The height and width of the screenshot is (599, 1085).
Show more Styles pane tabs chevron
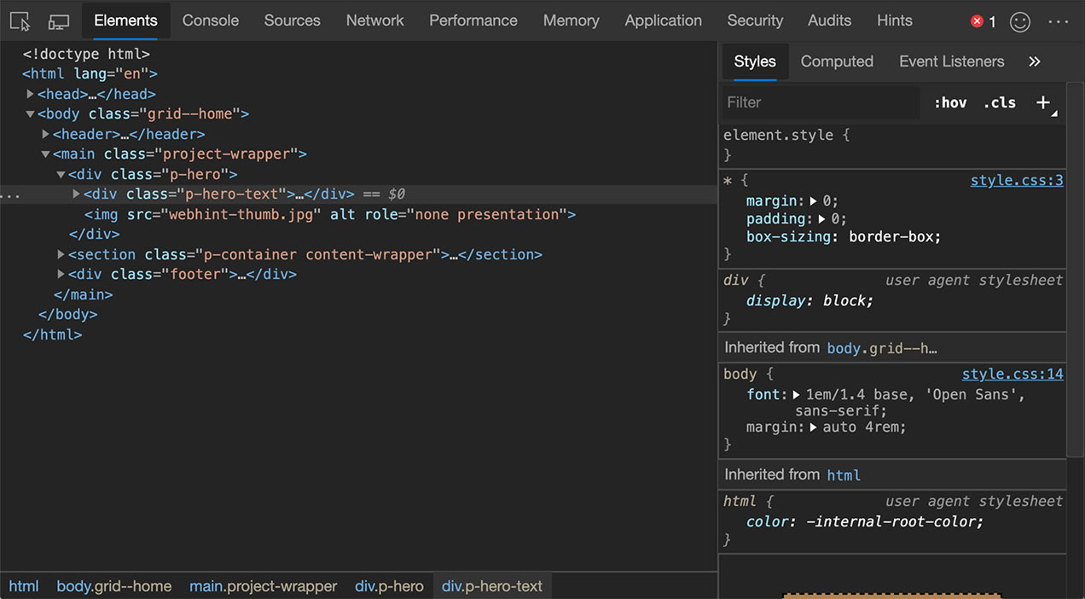coord(1035,61)
